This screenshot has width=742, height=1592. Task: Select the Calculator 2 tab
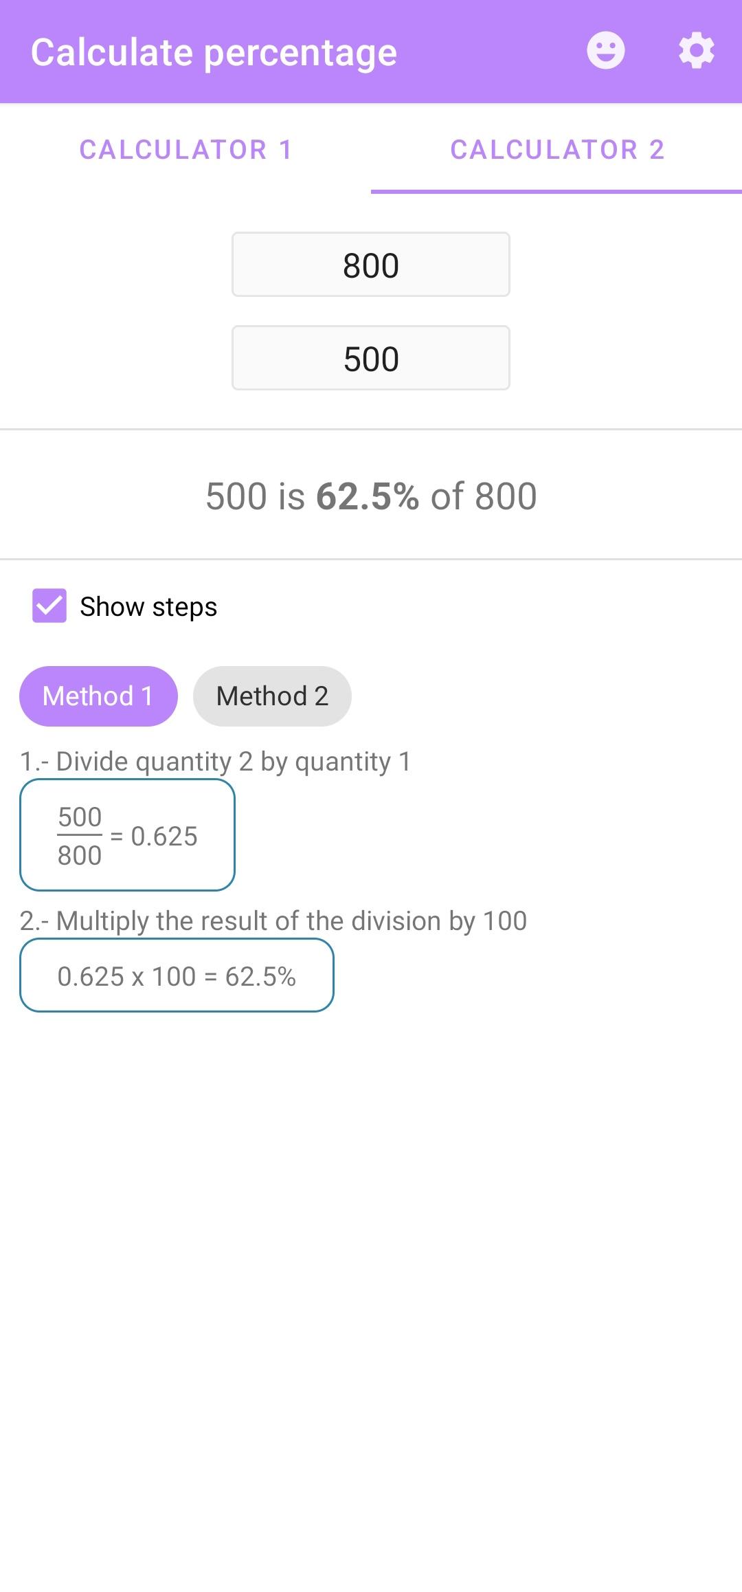click(x=556, y=150)
